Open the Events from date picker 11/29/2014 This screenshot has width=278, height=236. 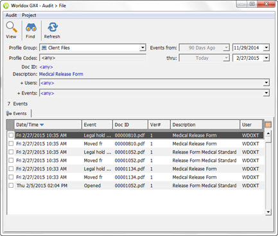266,48
